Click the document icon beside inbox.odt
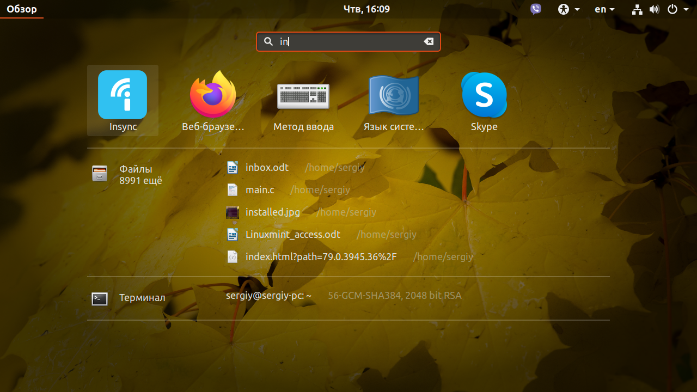The width and height of the screenshot is (697, 392). pyautogui.click(x=233, y=168)
